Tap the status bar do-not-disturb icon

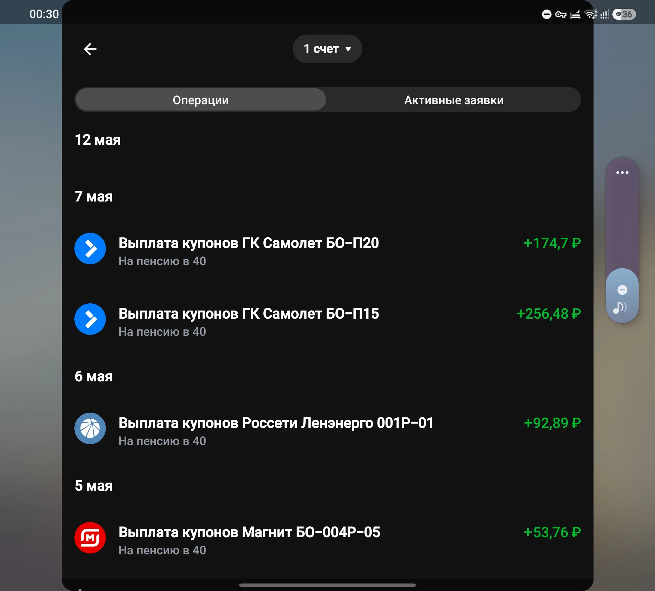click(x=546, y=14)
